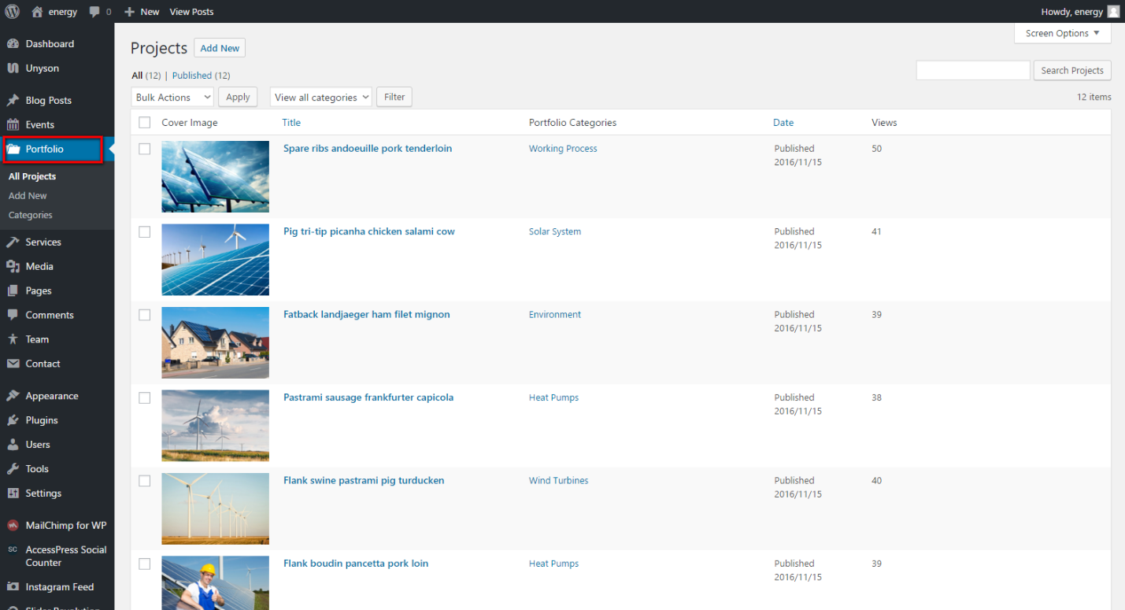Screen dimensions: 1125x610
Task: Open the comments bubble icon in admin bar
Action: [95, 12]
